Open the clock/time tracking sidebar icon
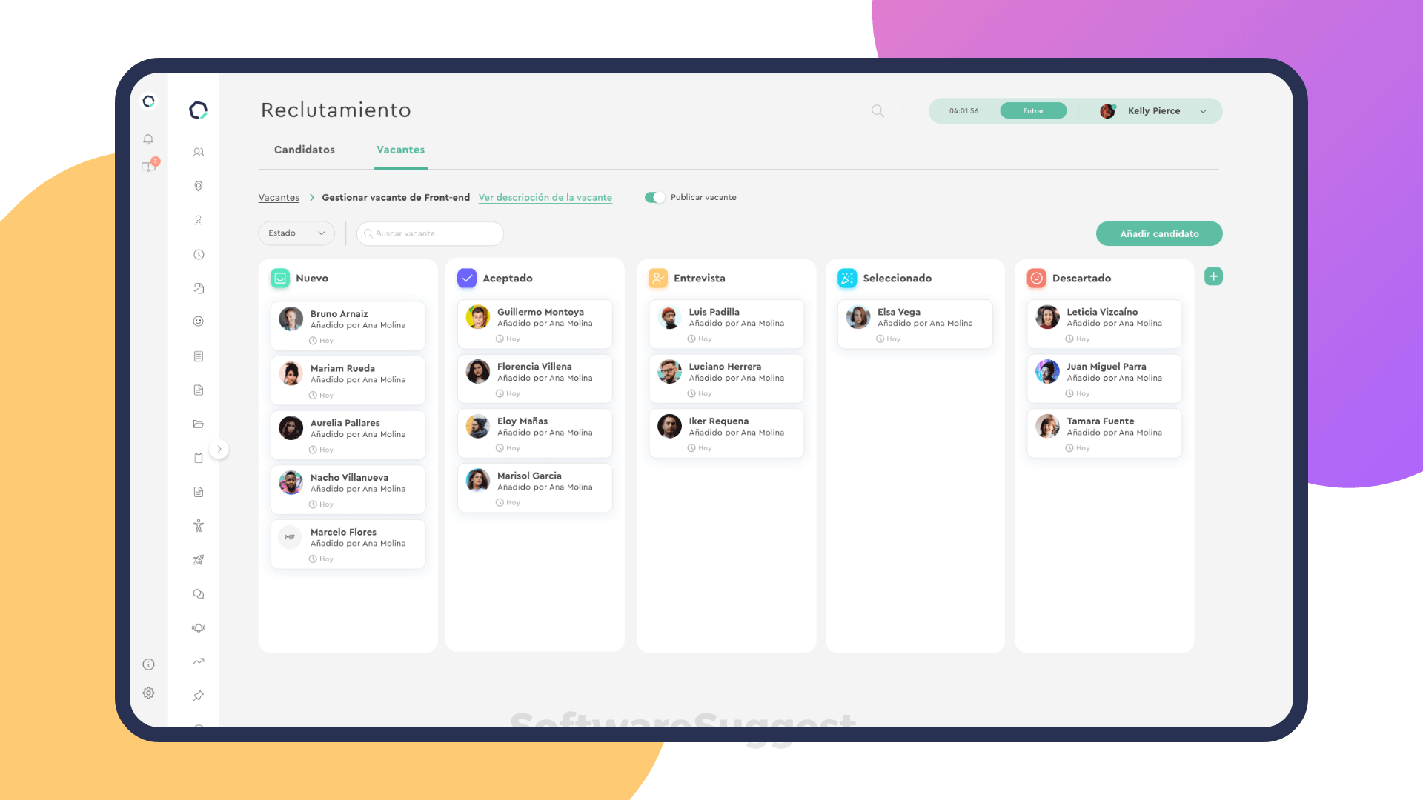This screenshot has width=1423, height=800. coord(198,254)
